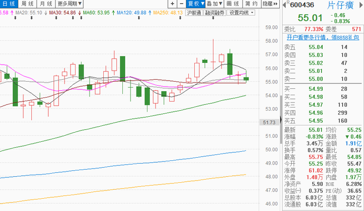Click the red down arrow after MA30 value
Image resolution: width=364 pixels, height=211 pixels.
pos(81,13)
